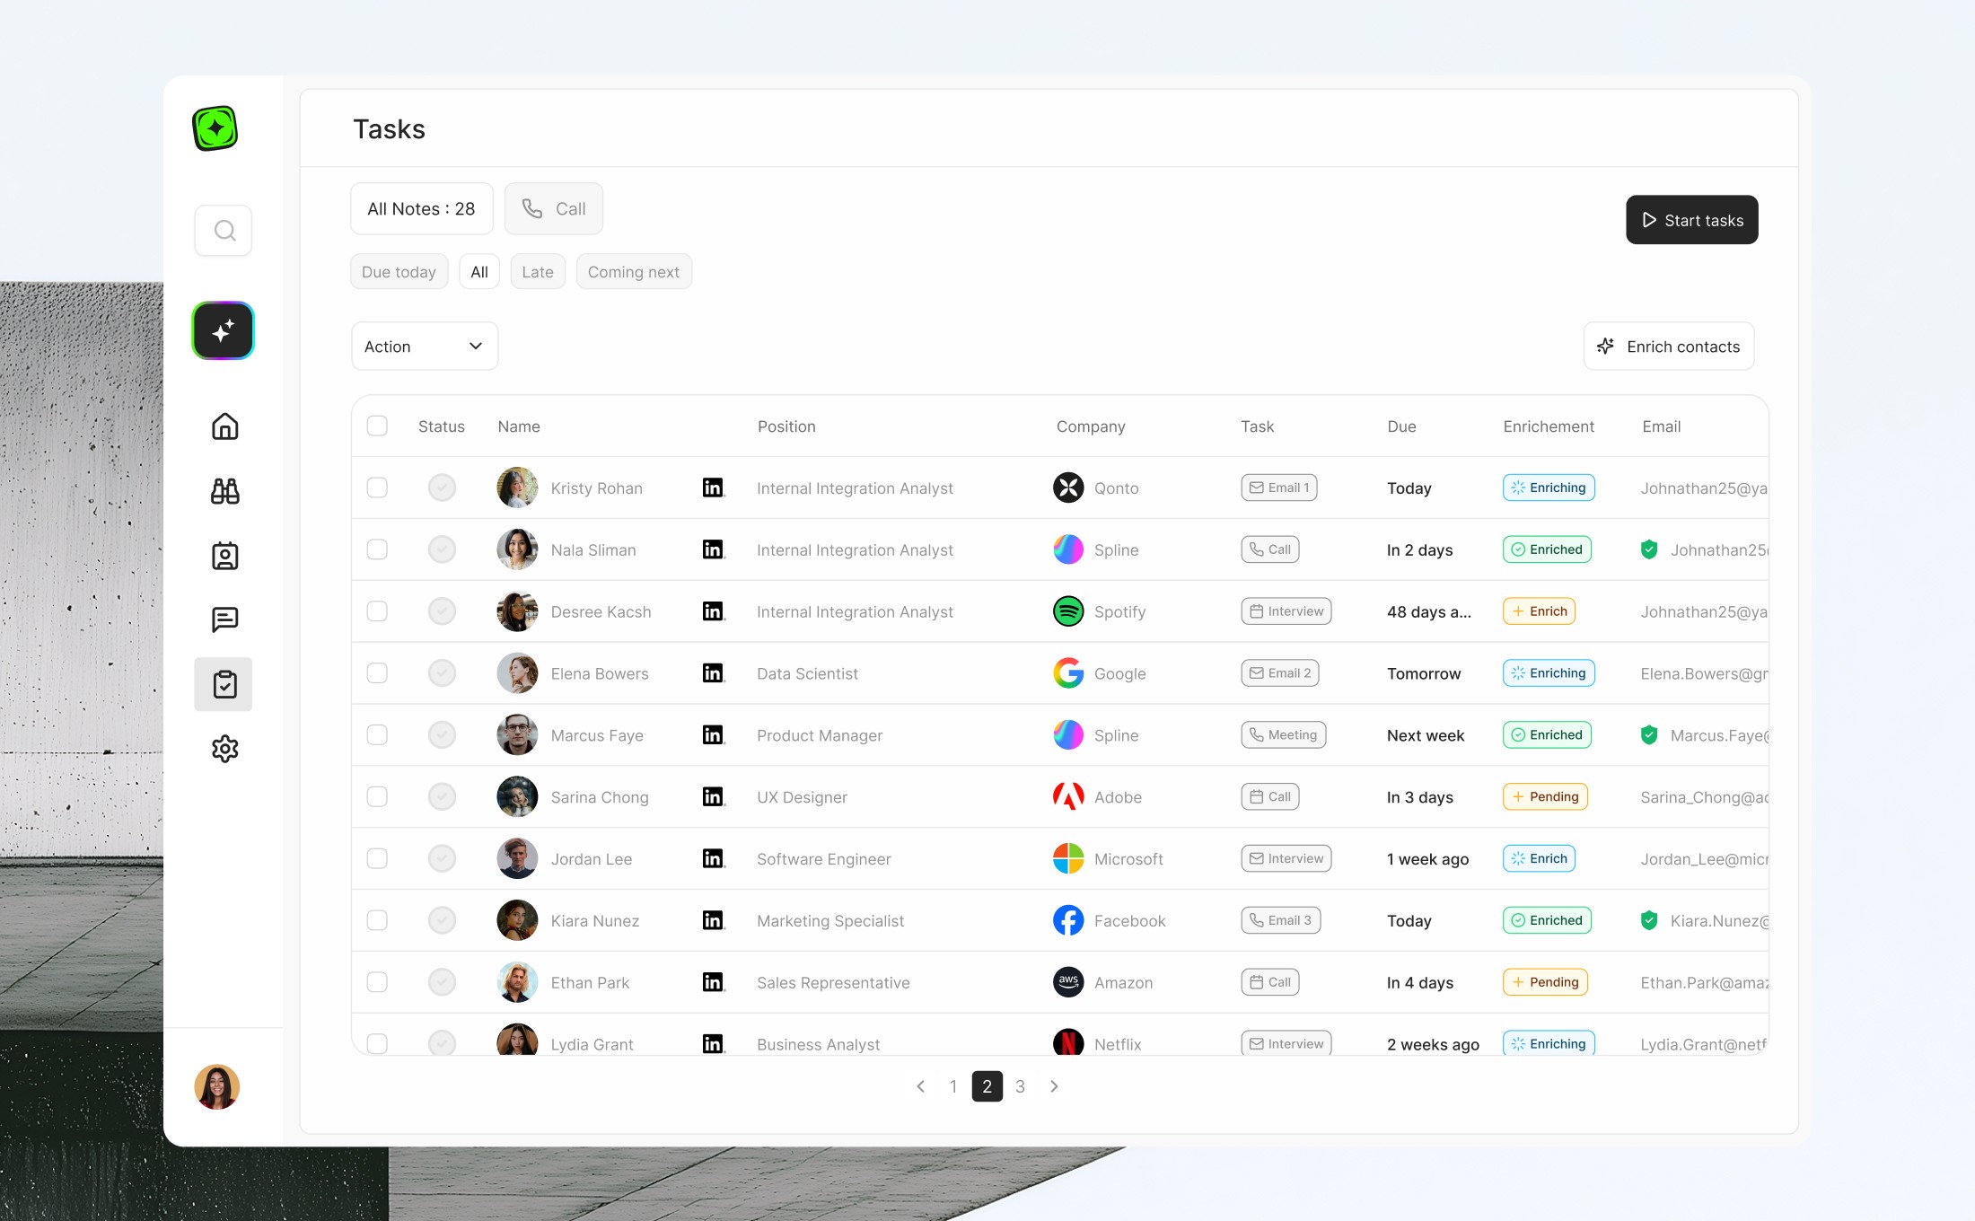
Task: Go to Home via sidebar icon
Action: (x=224, y=426)
